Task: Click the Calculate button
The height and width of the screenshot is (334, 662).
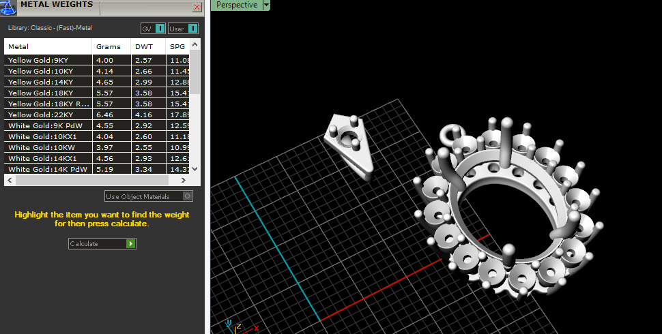Action: [102, 243]
